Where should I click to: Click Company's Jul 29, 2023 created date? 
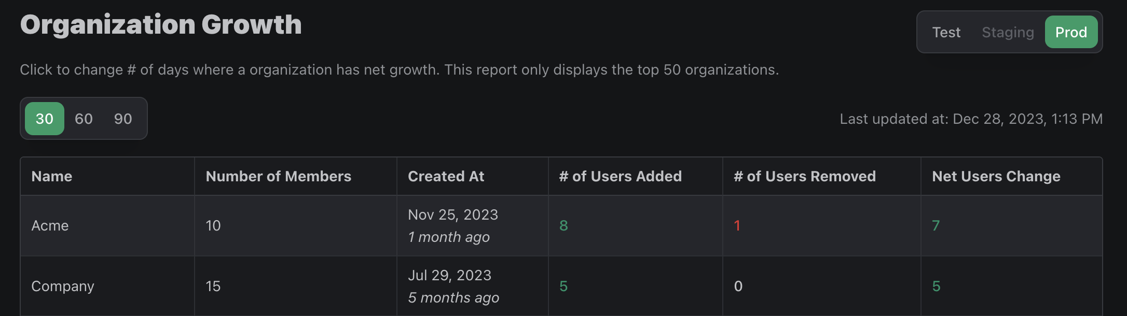[x=449, y=275]
